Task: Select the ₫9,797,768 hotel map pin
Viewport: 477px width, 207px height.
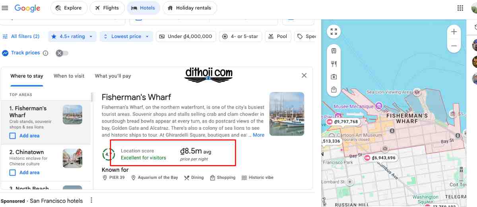Action: [x=343, y=122]
